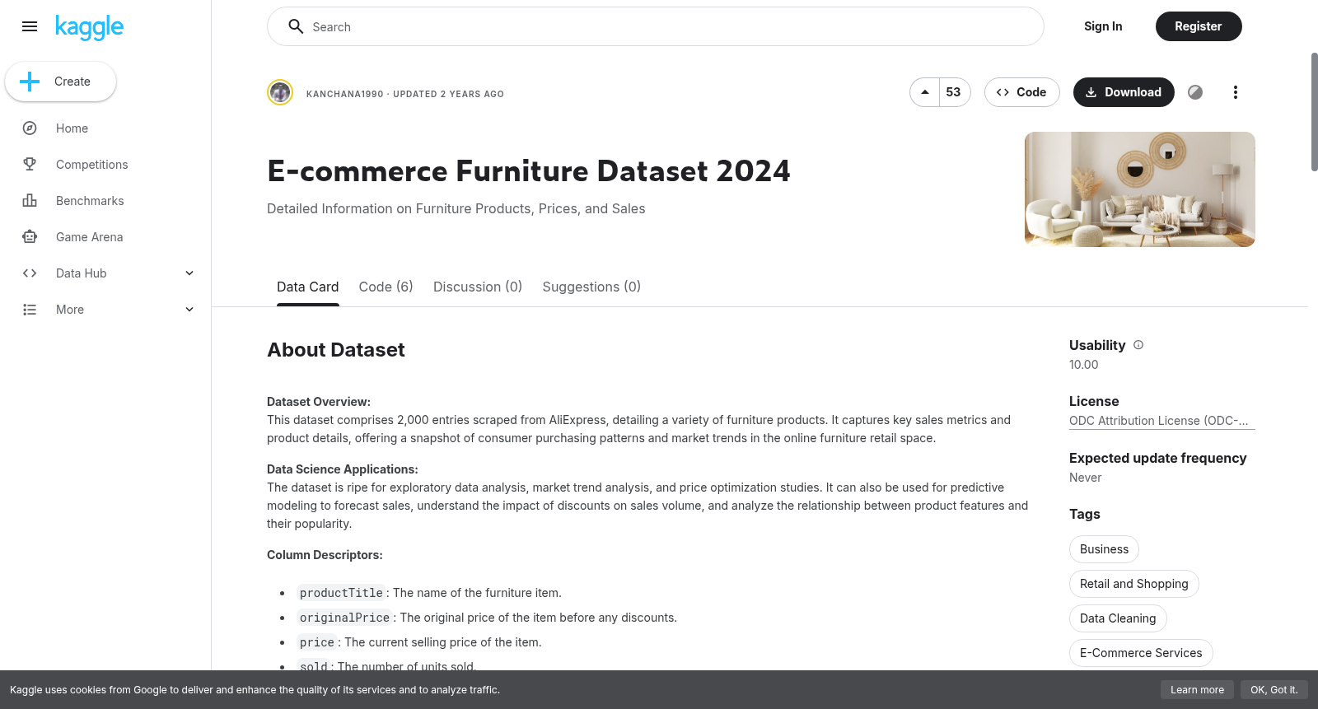1318x709 pixels.
Task: Open the Suggestions (0) tab
Action: [591, 287]
